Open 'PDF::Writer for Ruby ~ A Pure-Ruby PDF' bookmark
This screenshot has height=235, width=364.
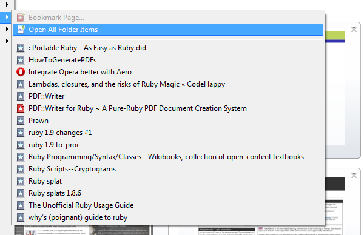click(168, 108)
